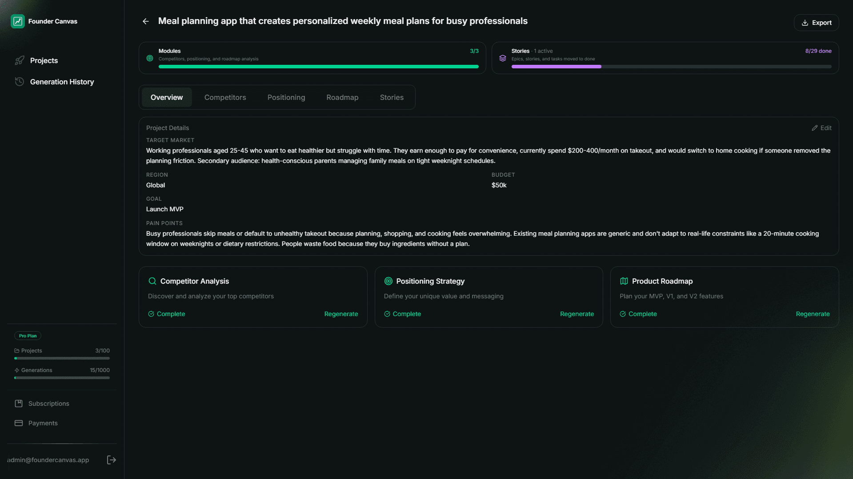
Task: Regenerate the Competitor Analysis module
Action: click(341, 314)
